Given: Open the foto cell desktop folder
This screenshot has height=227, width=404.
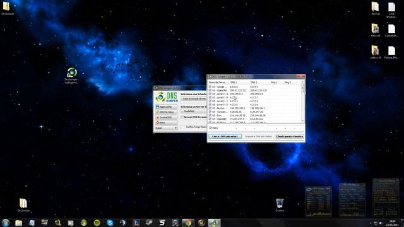Looking at the screenshot, I should 376,30.
